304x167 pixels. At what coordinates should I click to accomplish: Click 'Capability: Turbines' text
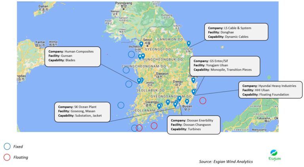click(186, 129)
